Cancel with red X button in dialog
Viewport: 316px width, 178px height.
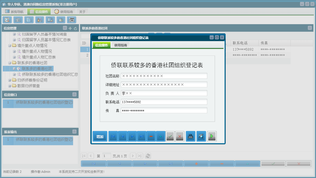coord(180,137)
